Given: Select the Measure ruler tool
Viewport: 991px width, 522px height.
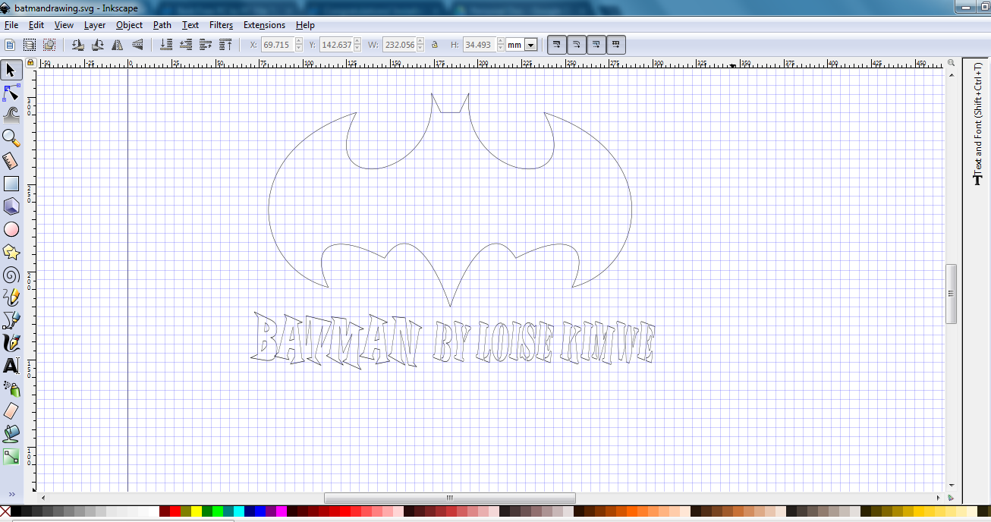Looking at the screenshot, I should [x=11, y=160].
